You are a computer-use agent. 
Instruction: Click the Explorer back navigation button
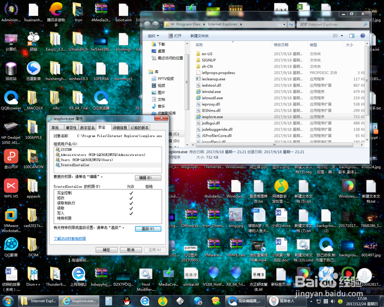(147, 25)
